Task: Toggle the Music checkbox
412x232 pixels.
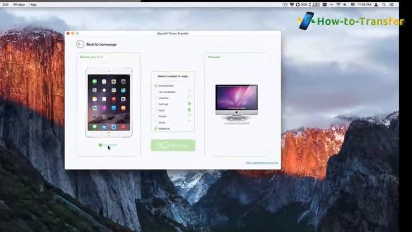Action: tap(156, 122)
